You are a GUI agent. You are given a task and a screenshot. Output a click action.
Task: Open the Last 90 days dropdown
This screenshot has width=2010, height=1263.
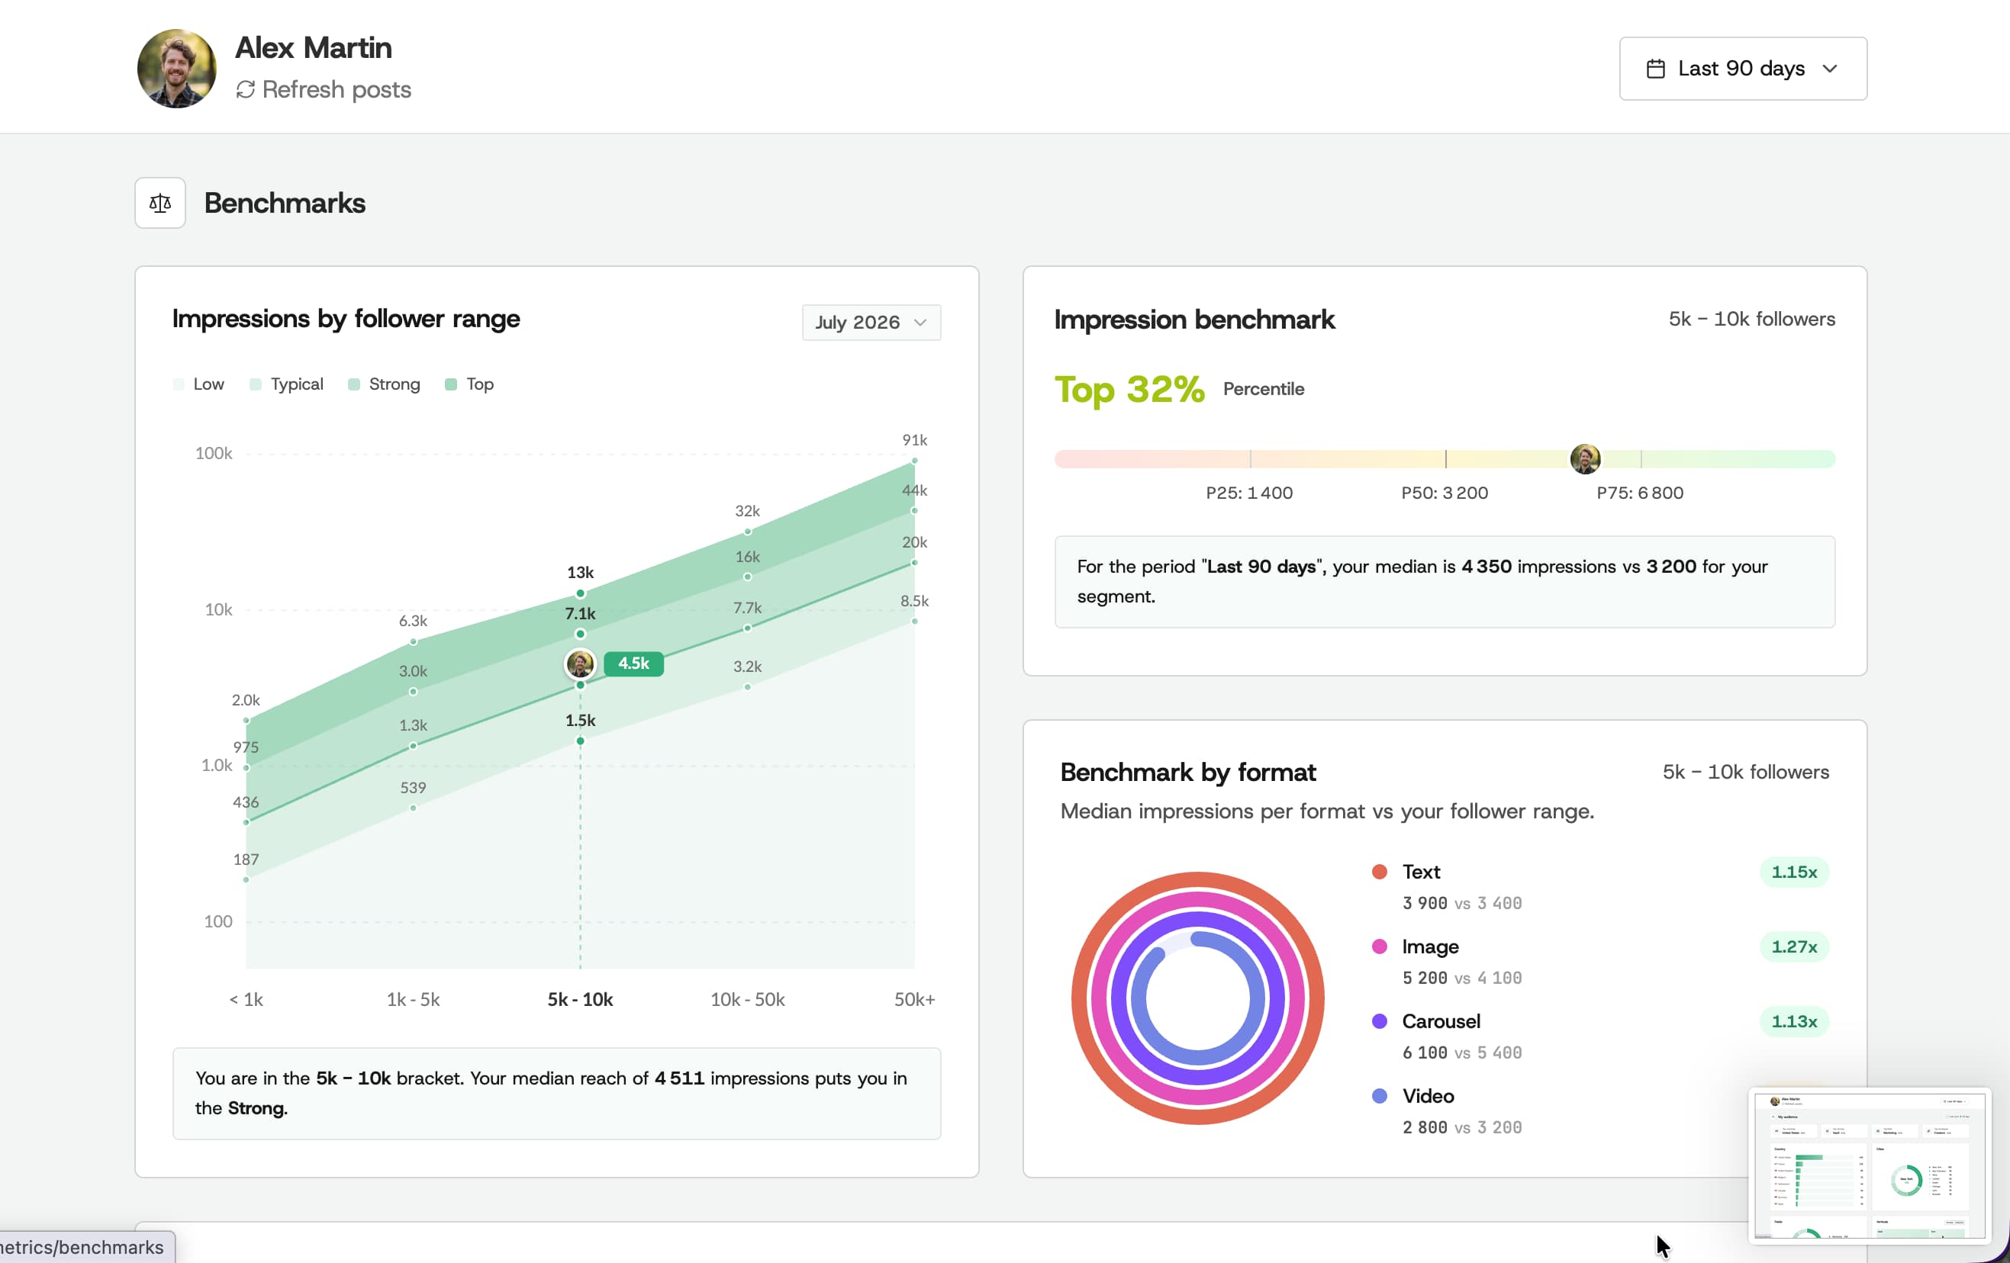1743,69
